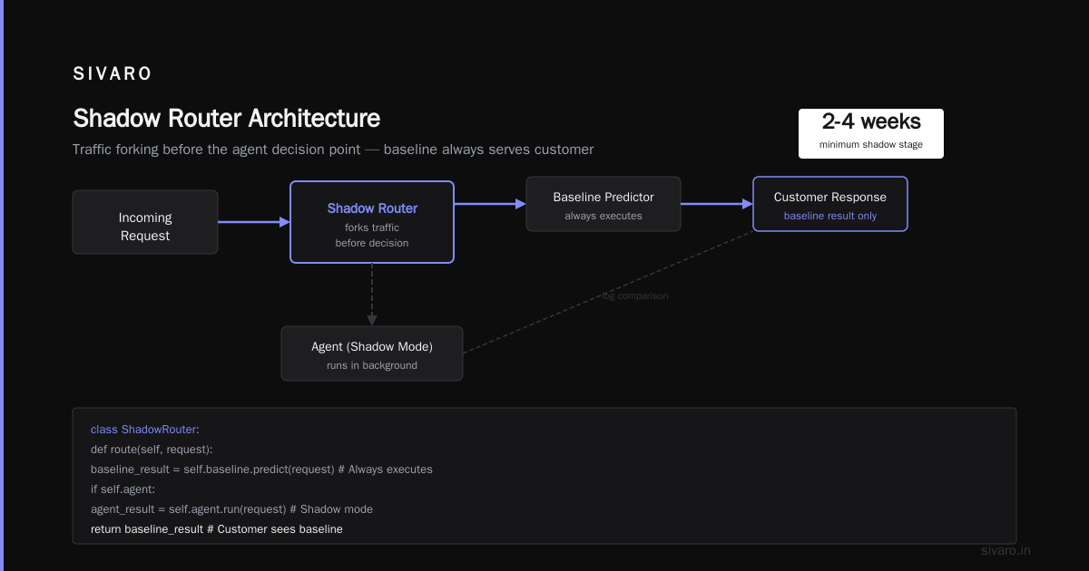Viewport: 1089px width, 571px height.
Task: Click the arrowhead entering Baseline Predictor
Action: (521, 204)
